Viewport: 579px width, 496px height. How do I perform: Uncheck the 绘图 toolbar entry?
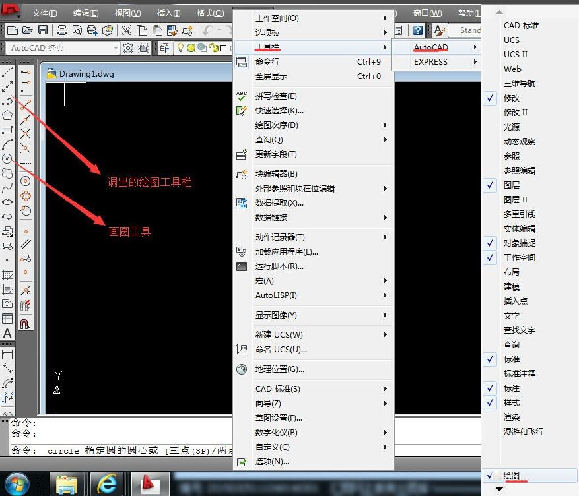tap(530, 476)
